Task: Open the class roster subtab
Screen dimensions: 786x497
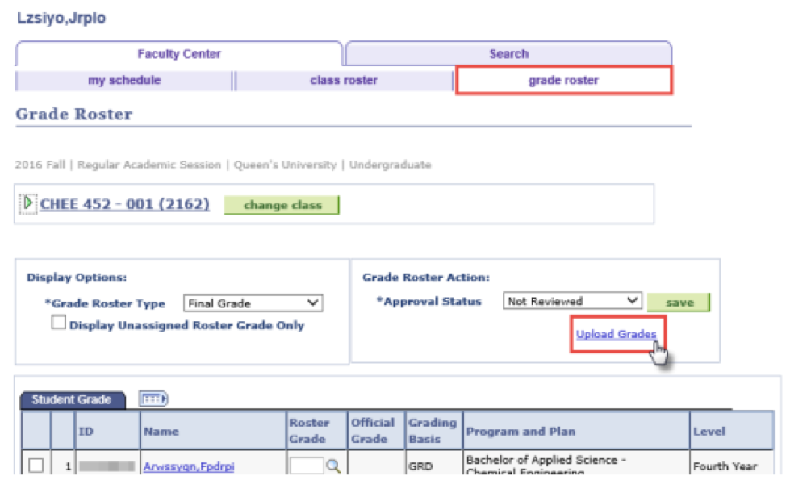Action: pos(344,81)
